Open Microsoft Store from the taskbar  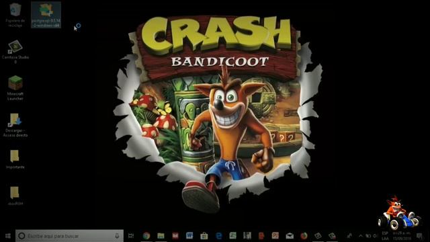[204, 236]
